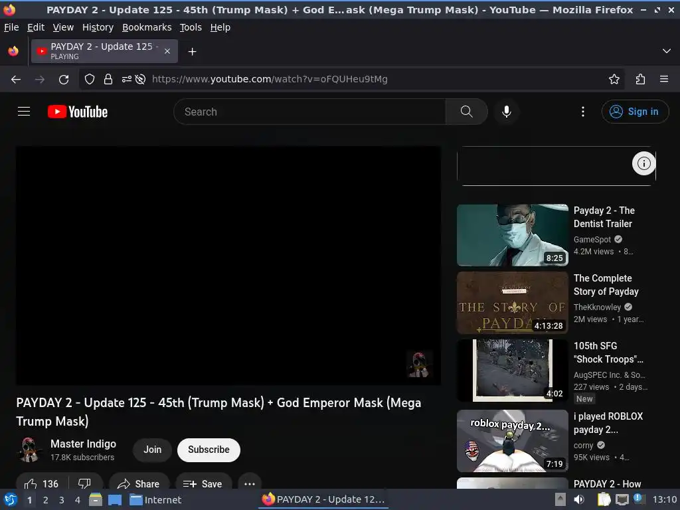Close the PAYDAY 2 tab
680x510 pixels.
click(x=167, y=51)
